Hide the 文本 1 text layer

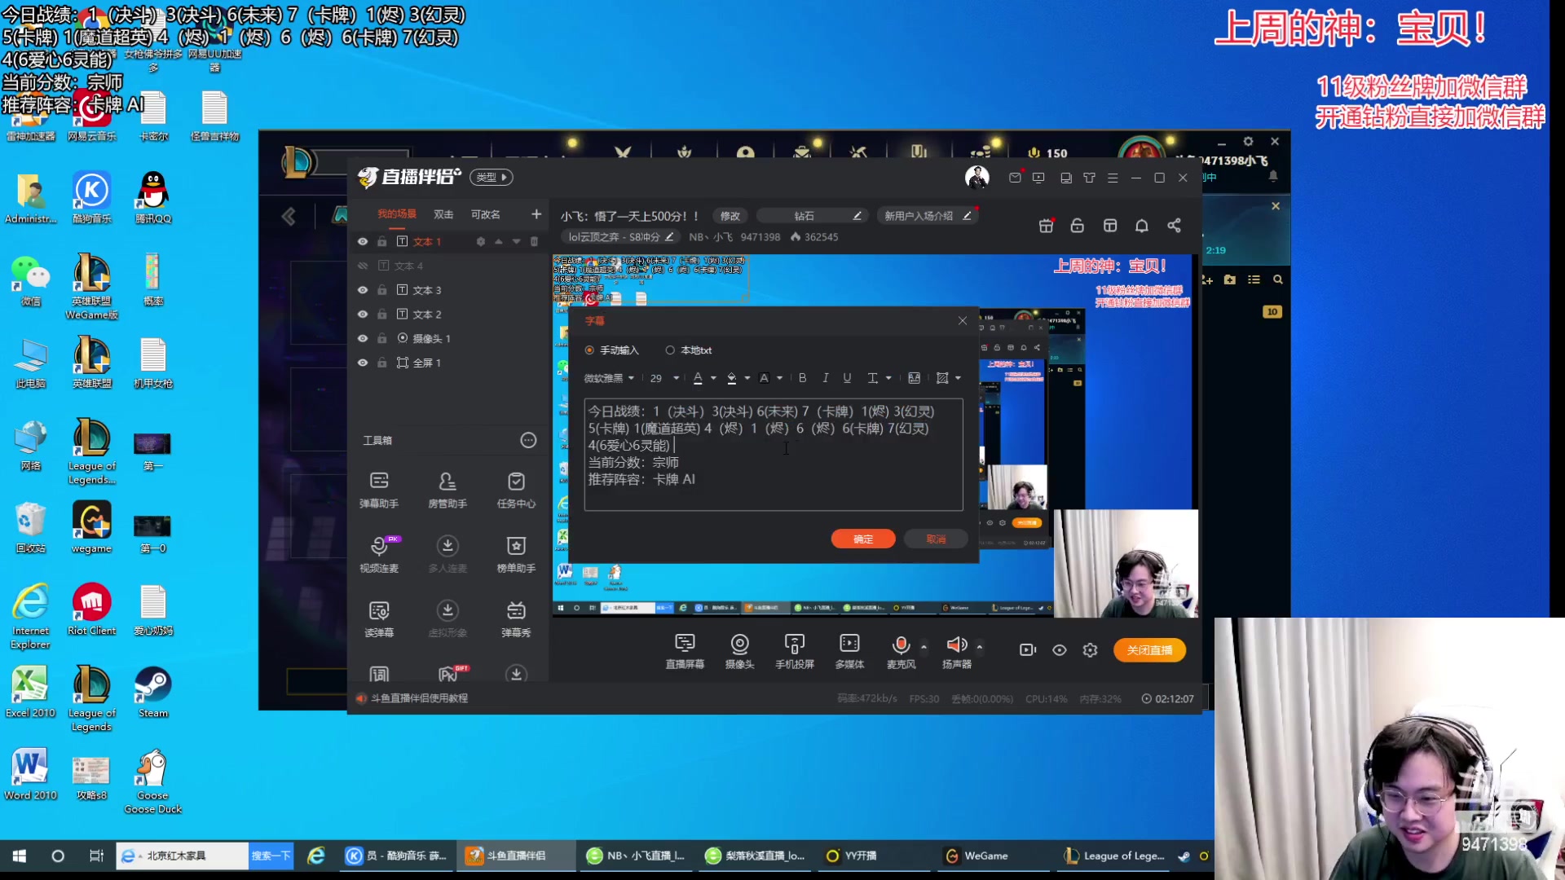[x=363, y=241]
